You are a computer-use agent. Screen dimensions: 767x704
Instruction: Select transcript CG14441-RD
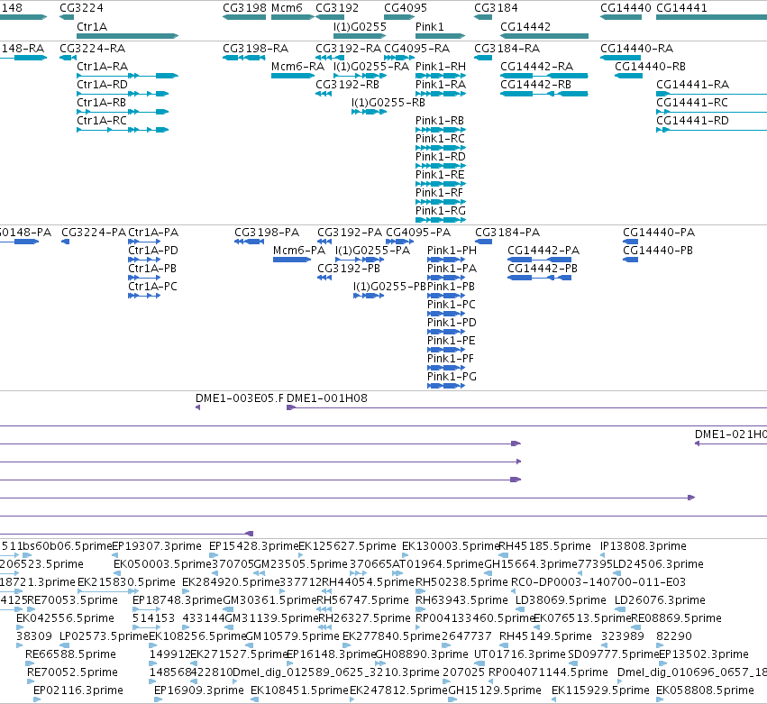(x=712, y=130)
